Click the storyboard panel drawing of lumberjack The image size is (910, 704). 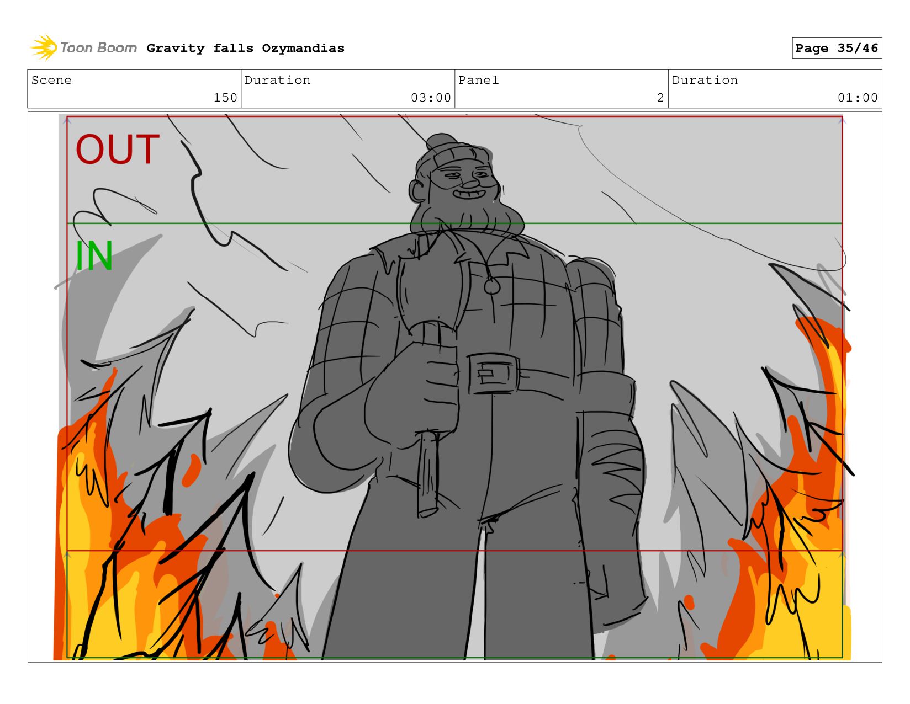(454, 387)
